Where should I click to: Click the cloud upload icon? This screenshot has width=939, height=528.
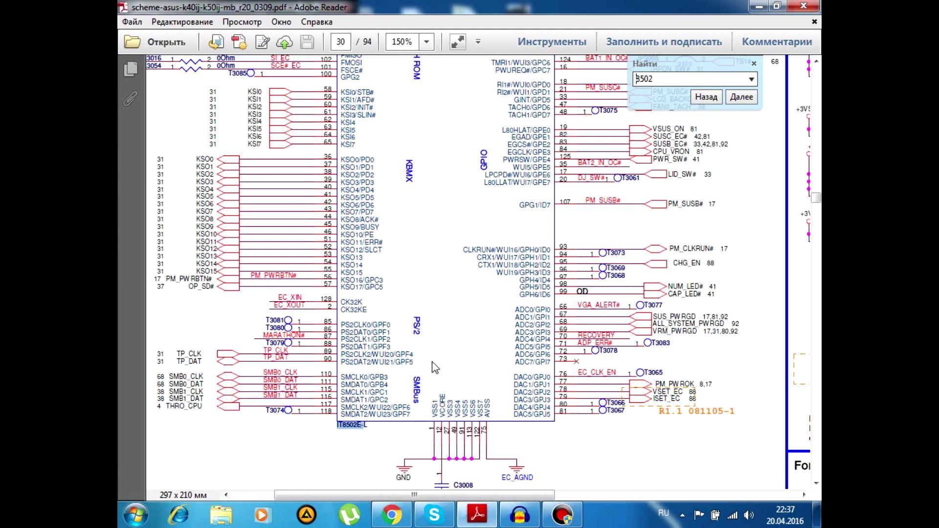pyautogui.click(x=285, y=42)
